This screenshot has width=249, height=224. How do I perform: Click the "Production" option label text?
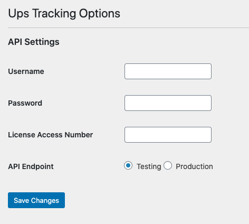tap(194, 166)
